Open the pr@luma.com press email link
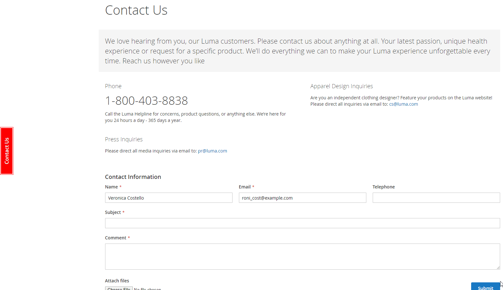 coord(212,151)
